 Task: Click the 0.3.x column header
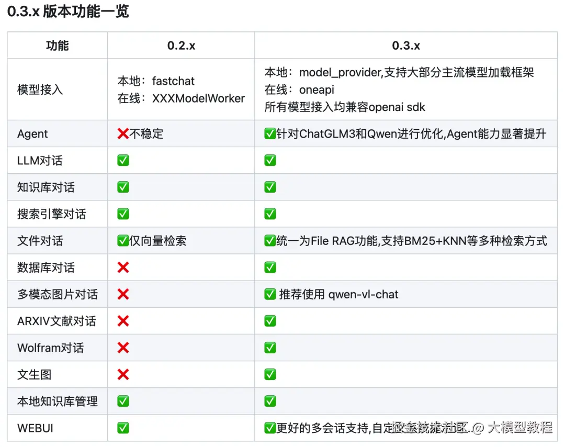(x=406, y=46)
